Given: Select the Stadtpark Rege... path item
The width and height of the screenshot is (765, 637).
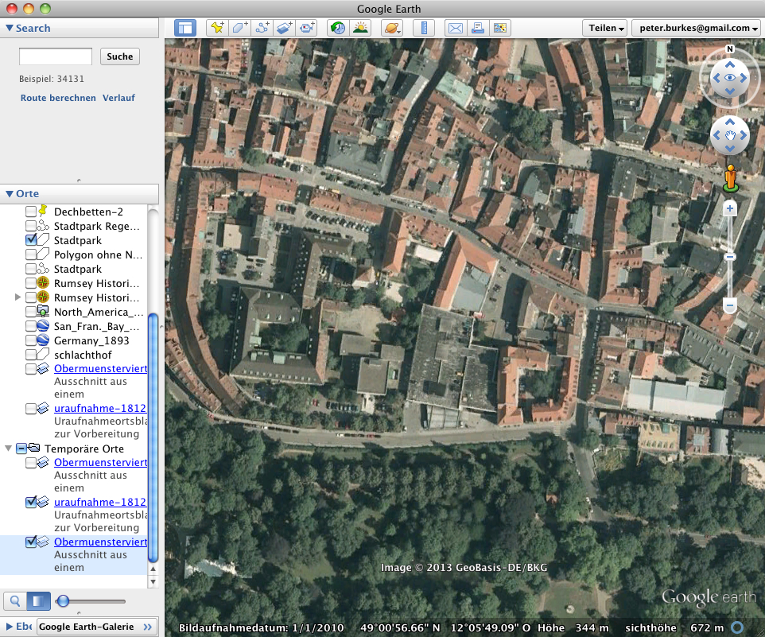Looking at the screenshot, I should 96,226.
